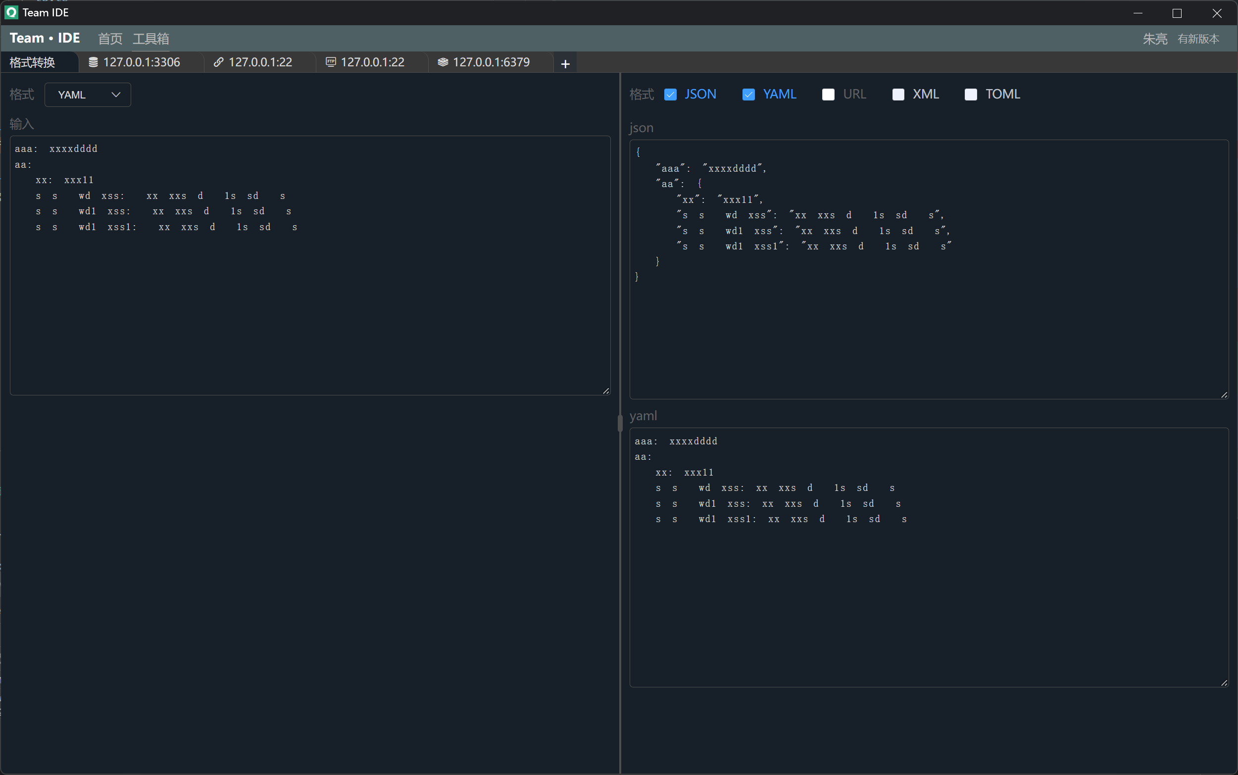Open the 格式 format dropdown showing YAML
The height and width of the screenshot is (775, 1238).
(88, 95)
